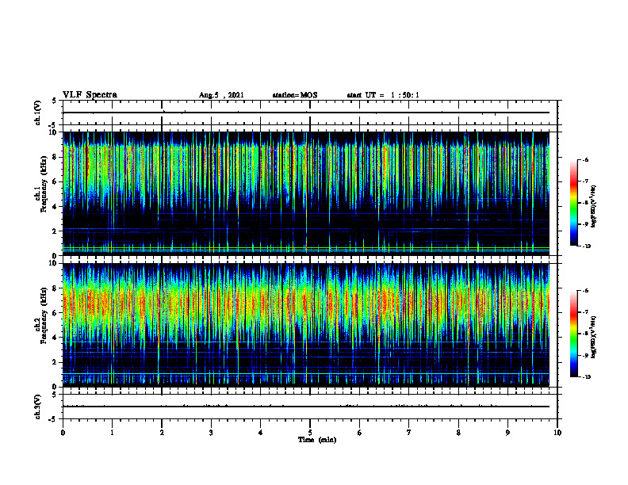Click the 'Time (min)' axis label
Viewport: 628px width, 485px height.
(x=317, y=440)
